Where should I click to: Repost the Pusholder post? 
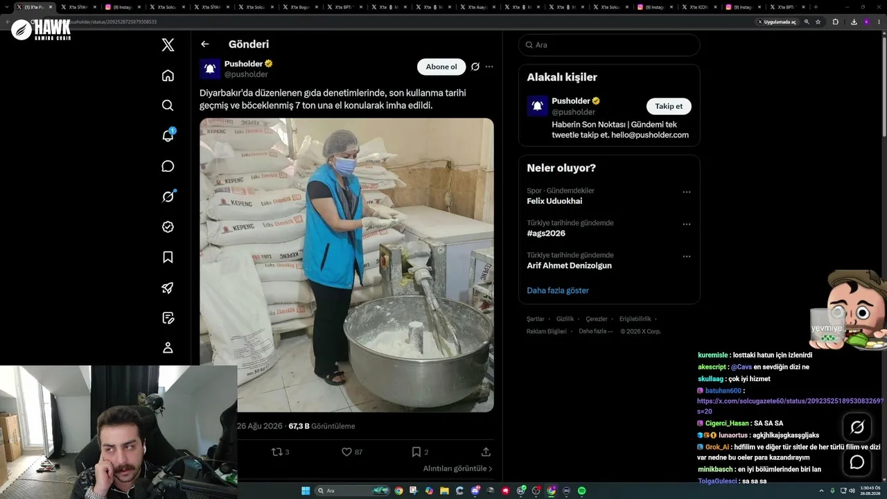280,452
